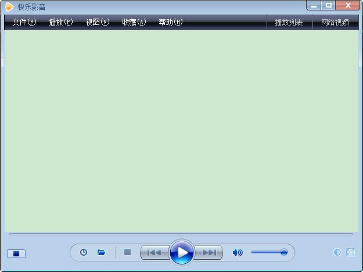The width and height of the screenshot is (363, 272).
Task: Skip to the next track
Action: pos(209,252)
